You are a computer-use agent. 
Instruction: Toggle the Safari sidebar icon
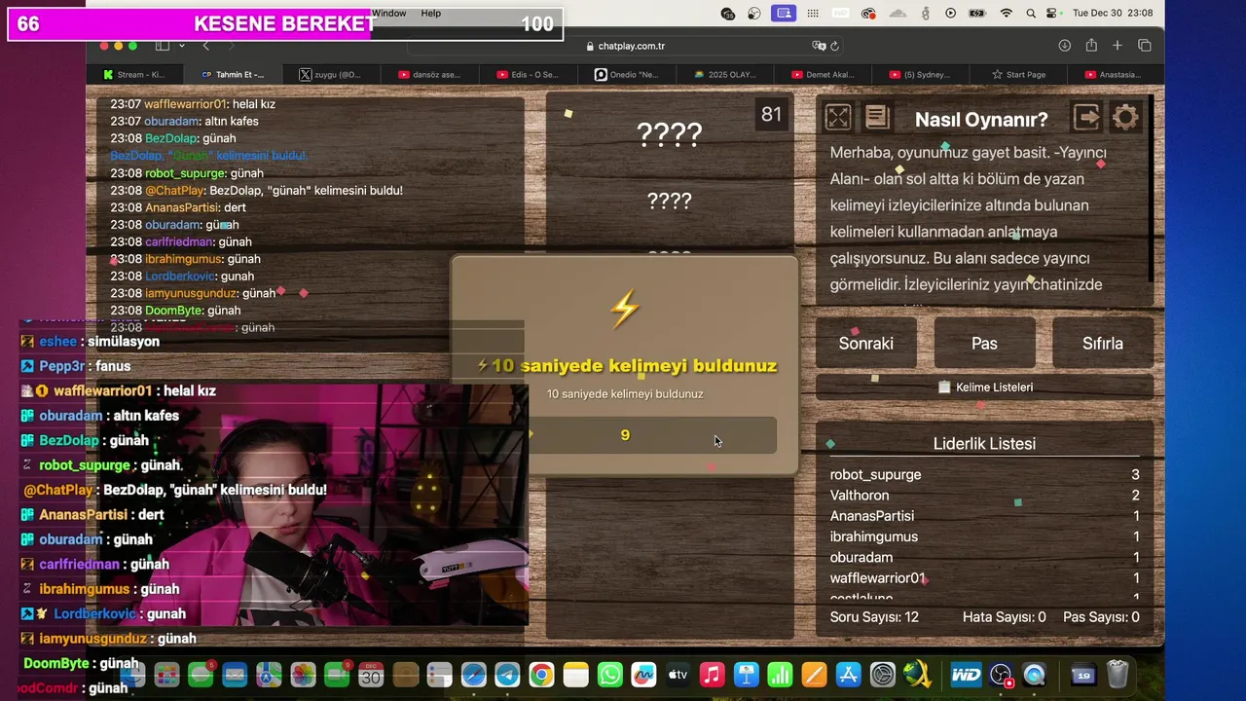click(x=162, y=46)
